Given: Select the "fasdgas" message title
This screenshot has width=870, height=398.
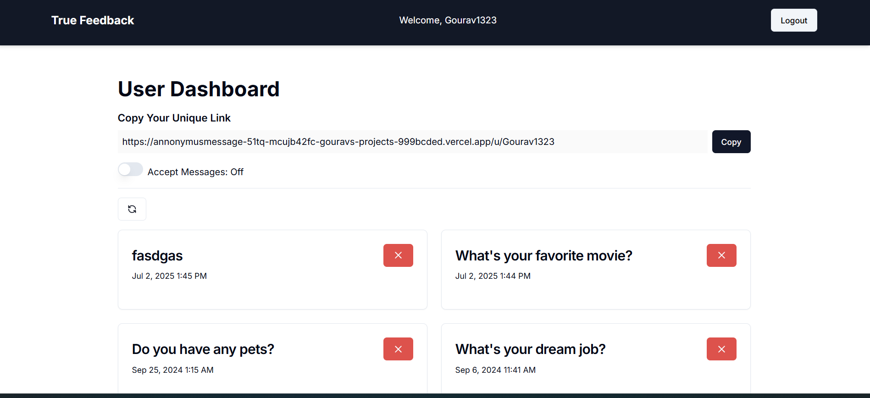Looking at the screenshot, I should pos(157,256).
